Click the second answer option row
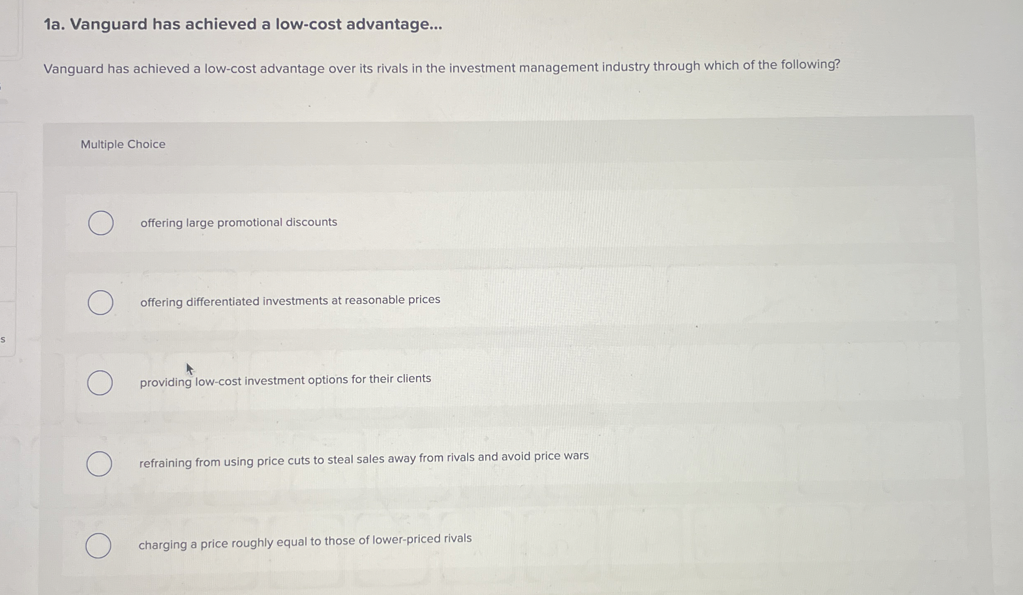Screen dimensions: 1023x595 [496, 302]
